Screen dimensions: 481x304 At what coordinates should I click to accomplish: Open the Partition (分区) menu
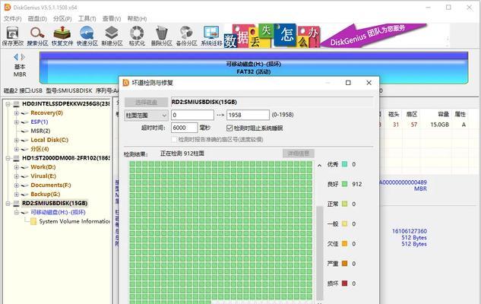tap(62, 19)
